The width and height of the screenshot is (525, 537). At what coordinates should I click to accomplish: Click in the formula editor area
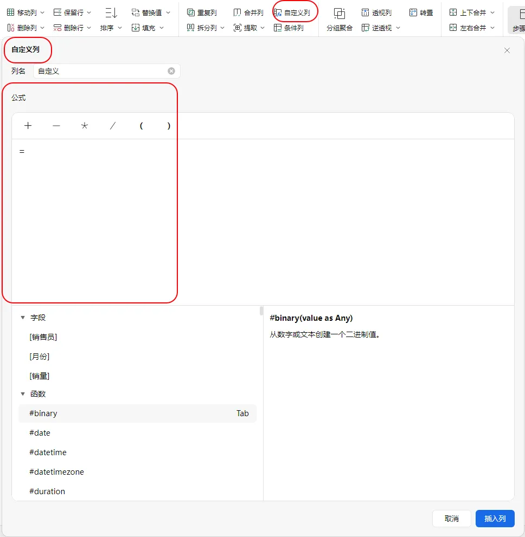click(x=263, y=222)
